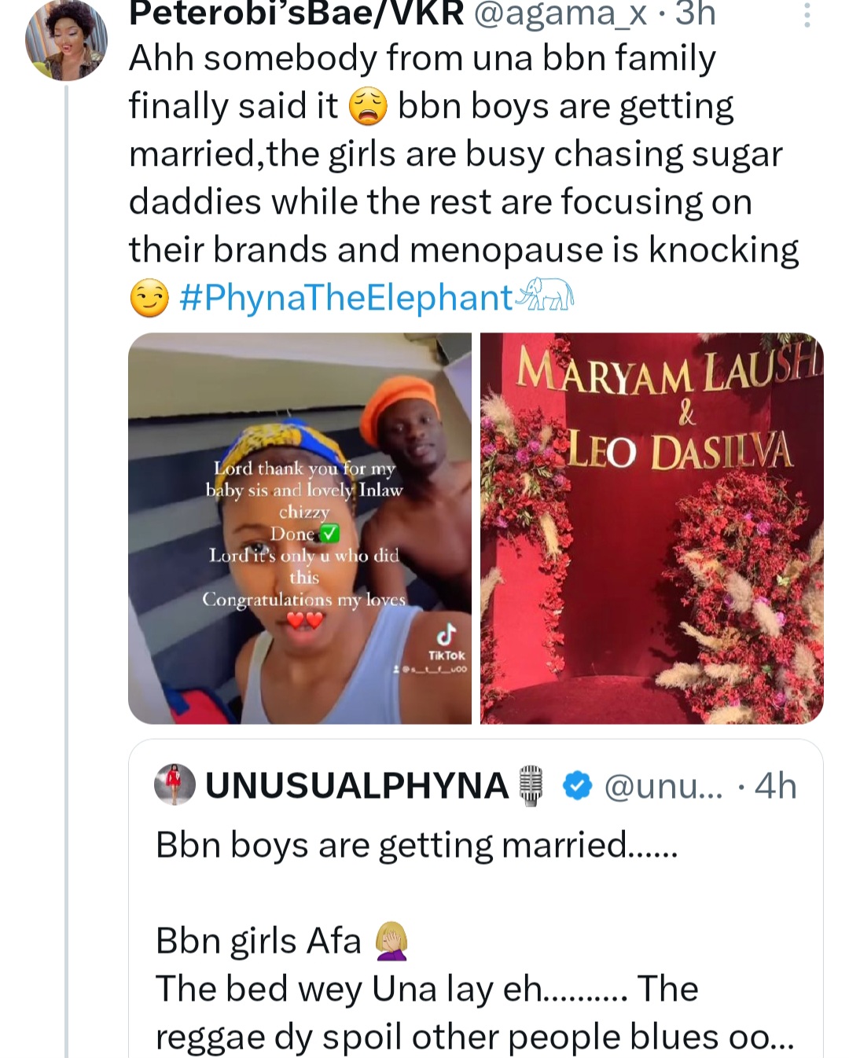
Task: Open the quoted "Bbn boys are getting married" text
Action: click(x=416, y=845)
